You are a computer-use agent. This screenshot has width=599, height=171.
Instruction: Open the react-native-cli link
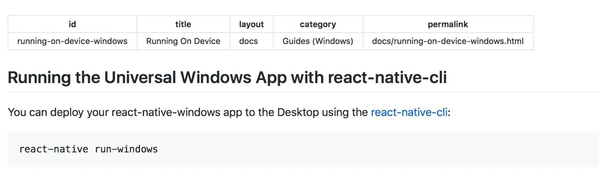(409, 112)
